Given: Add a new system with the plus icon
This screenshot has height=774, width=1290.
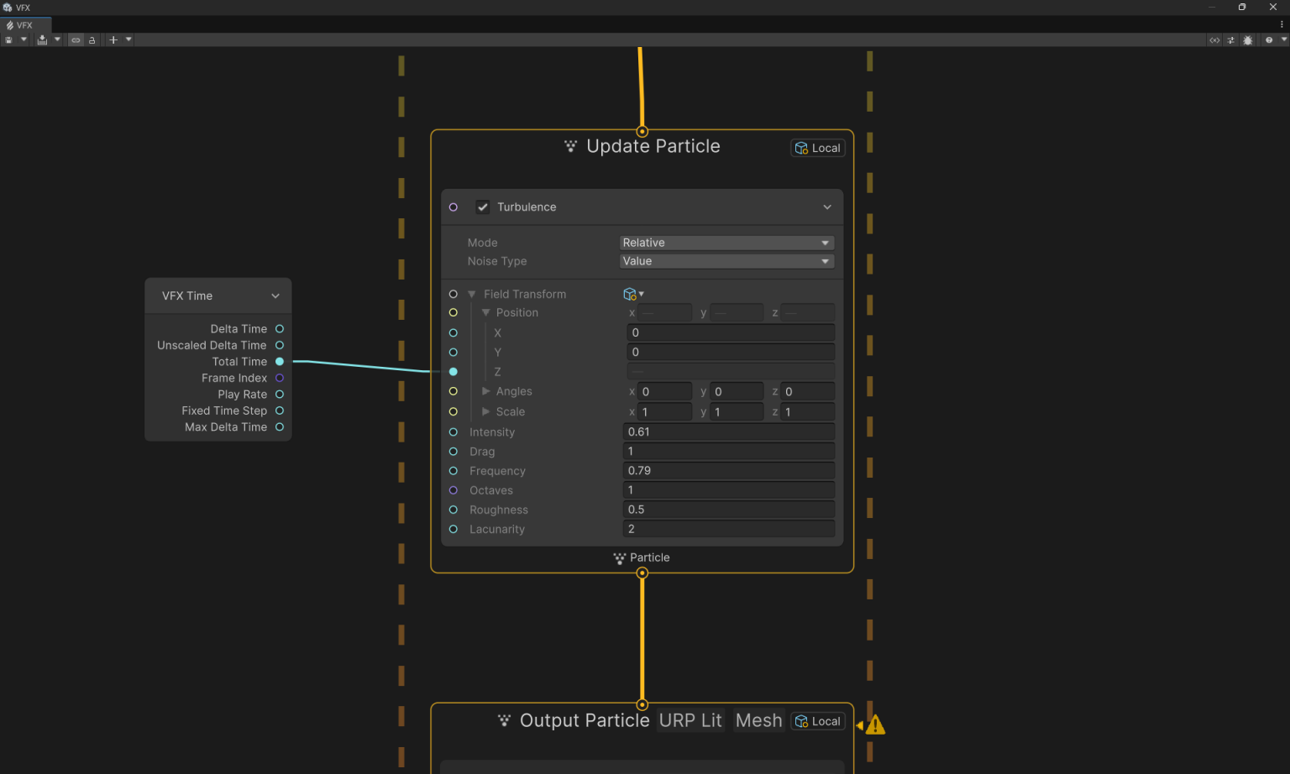Looking at the screenshot, I should click(x=112, y=39).
